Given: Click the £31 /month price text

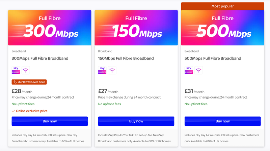Looking at the screenshot, I should pos(194,91).
